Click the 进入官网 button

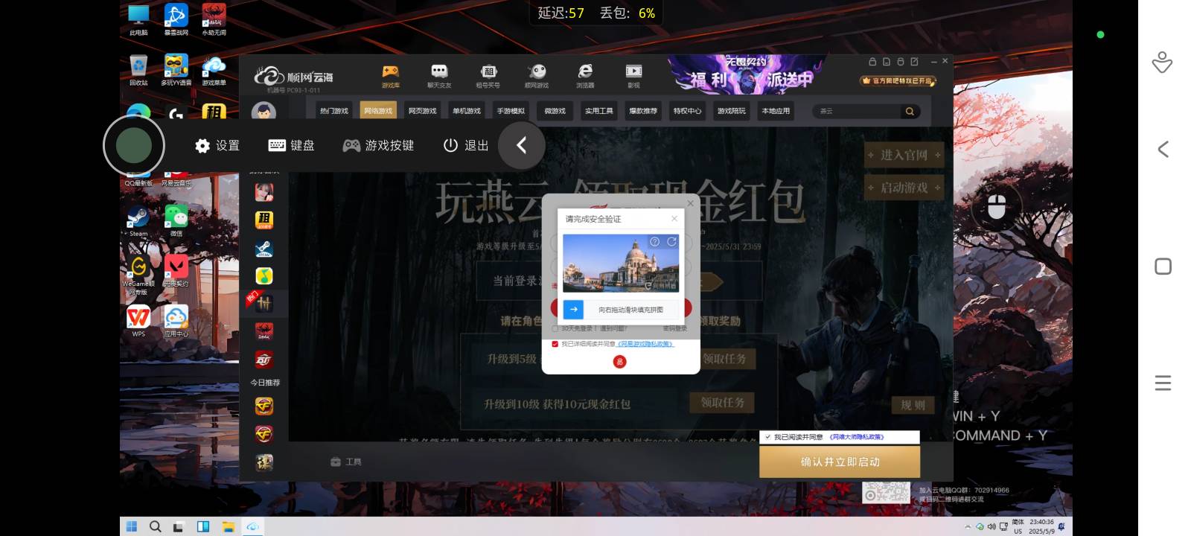pyautogui.click(x=904, y=155)
